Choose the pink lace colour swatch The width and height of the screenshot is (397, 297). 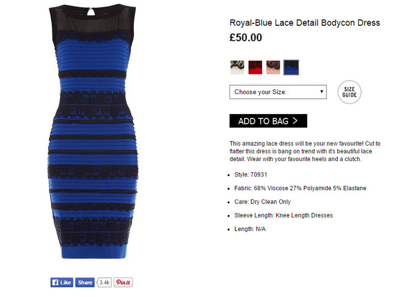(x=273, y=67)
